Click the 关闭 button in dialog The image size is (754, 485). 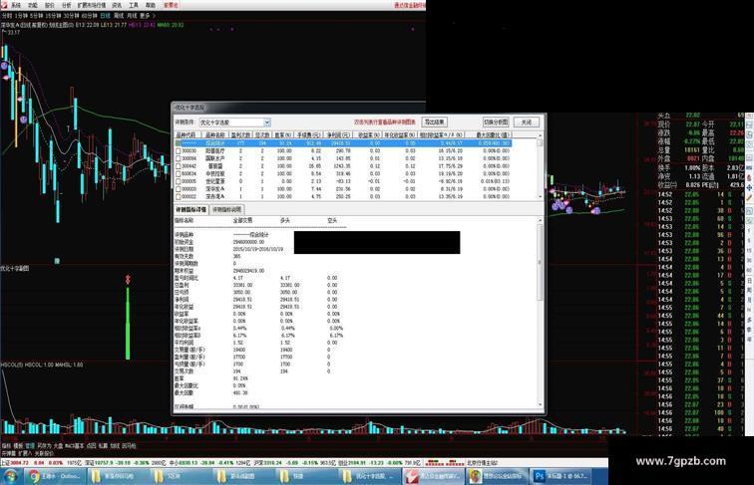(526, 121)
